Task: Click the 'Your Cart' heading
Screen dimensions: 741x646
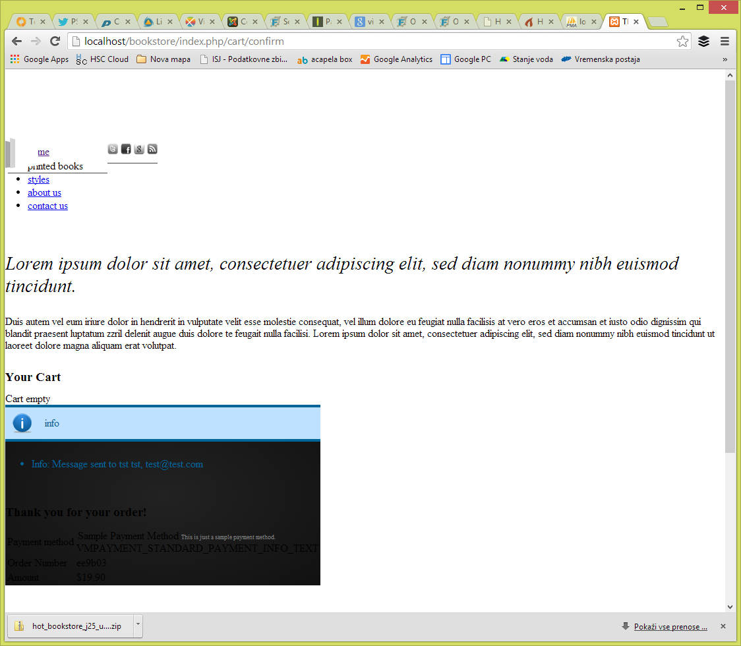Action: click(x=33, y=377)
